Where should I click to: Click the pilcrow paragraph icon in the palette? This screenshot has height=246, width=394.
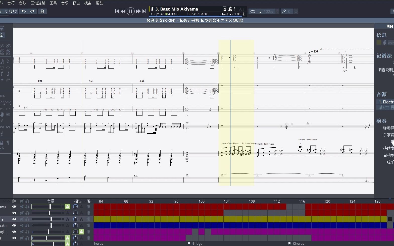pos(8,142)
